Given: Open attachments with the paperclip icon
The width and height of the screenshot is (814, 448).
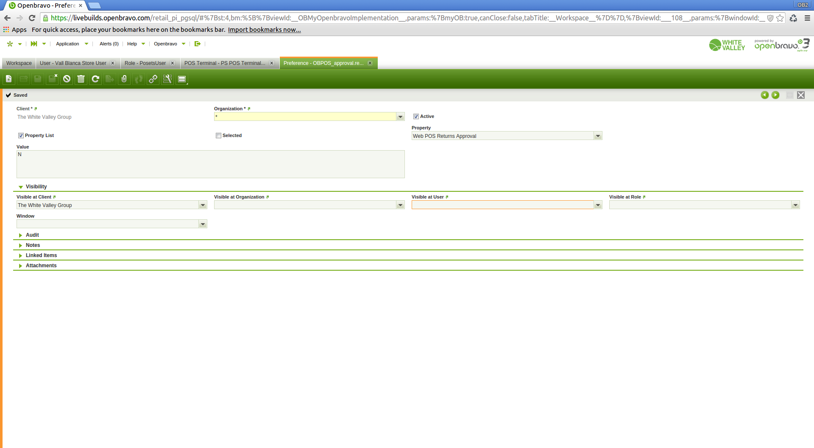Looking at the screenshot, I should 124,79.
